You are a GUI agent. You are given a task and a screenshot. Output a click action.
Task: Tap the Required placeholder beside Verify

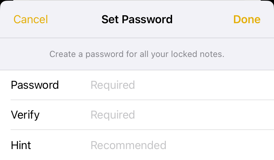pos(113,115)
